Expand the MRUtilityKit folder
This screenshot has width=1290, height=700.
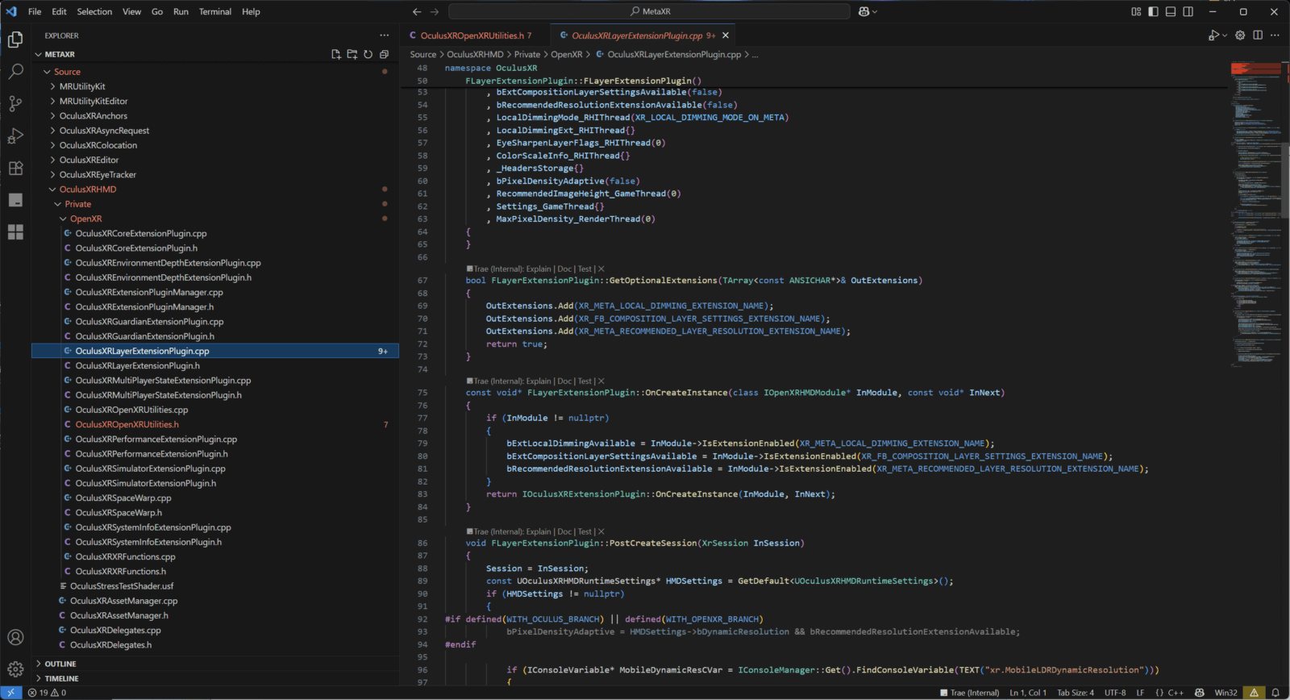[82, 86]
